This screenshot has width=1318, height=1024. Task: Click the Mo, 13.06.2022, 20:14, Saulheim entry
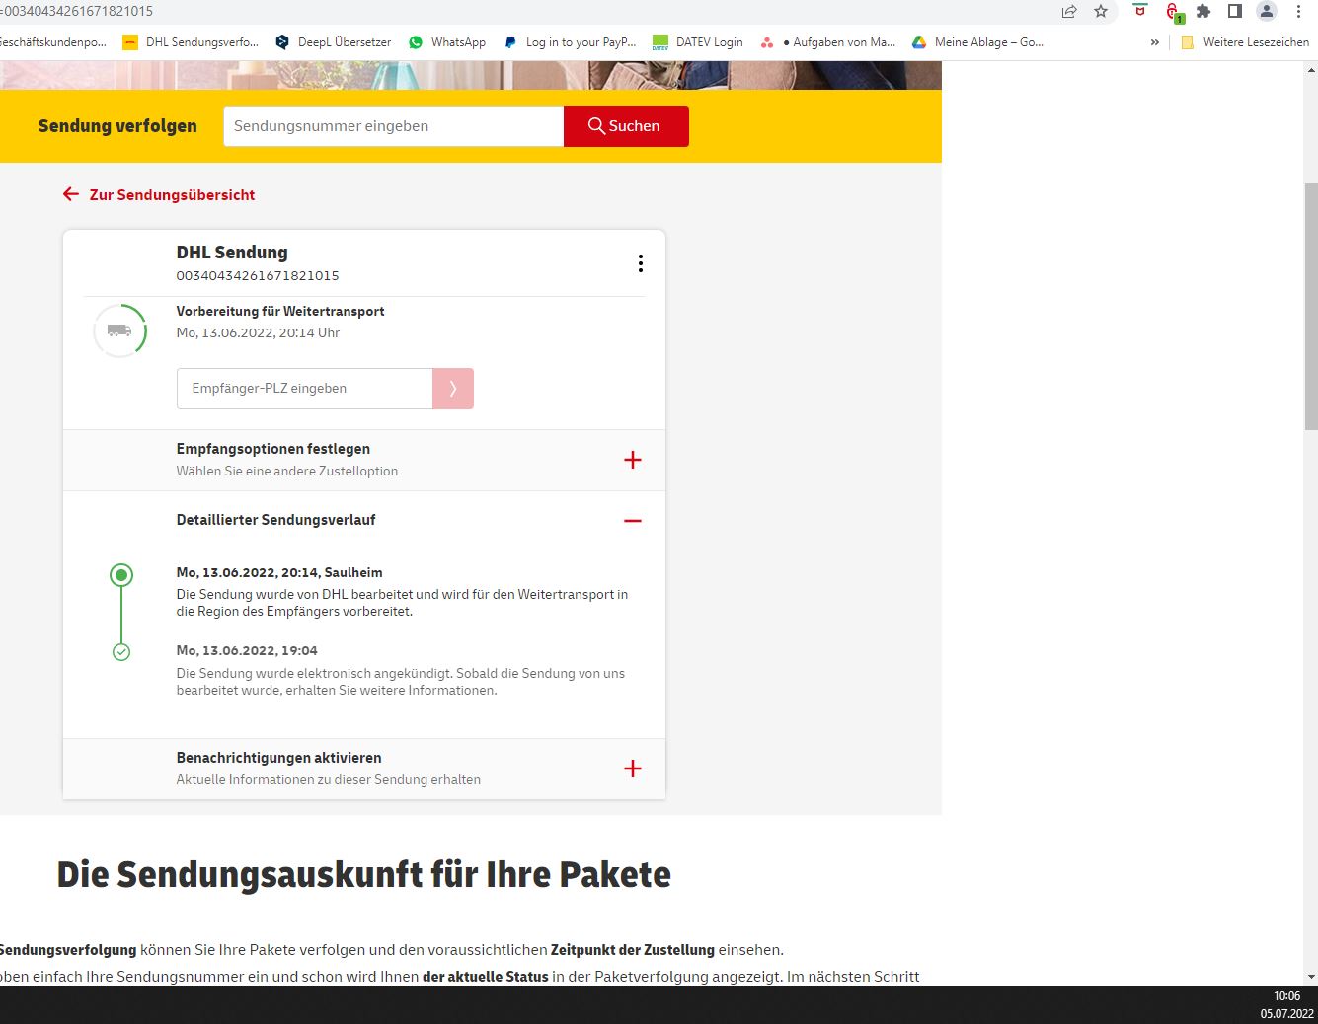279,572
